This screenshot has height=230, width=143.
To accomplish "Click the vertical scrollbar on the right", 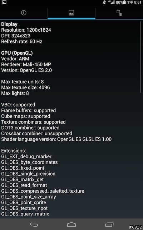I will [x=141, y=57].
